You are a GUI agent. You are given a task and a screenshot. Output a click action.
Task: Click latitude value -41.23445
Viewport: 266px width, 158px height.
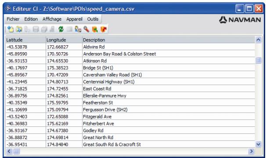(x=17, y=82)
